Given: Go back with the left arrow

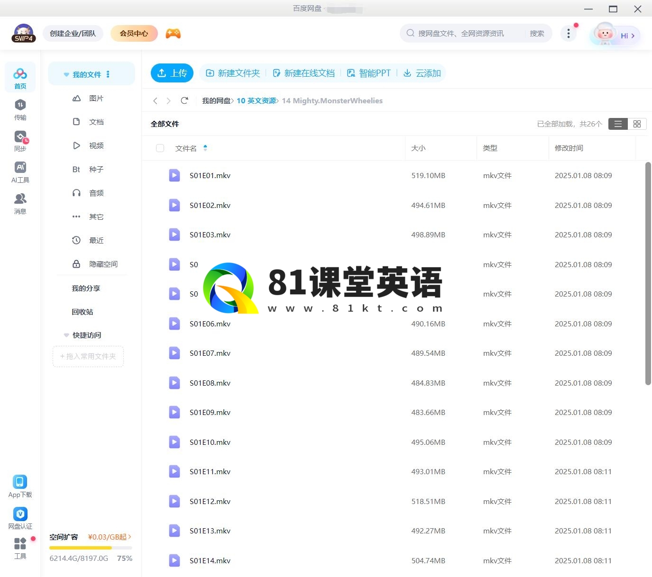Looking at the screenshot, I should pos(155,100).
